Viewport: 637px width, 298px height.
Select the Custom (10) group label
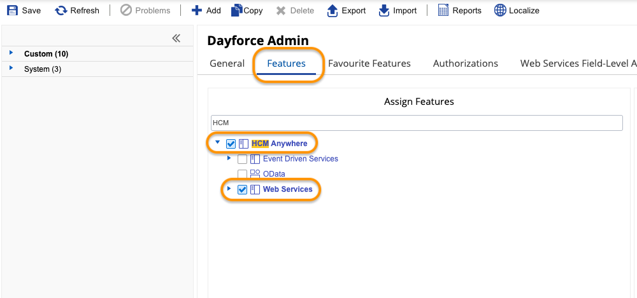(x=47, y=54)
